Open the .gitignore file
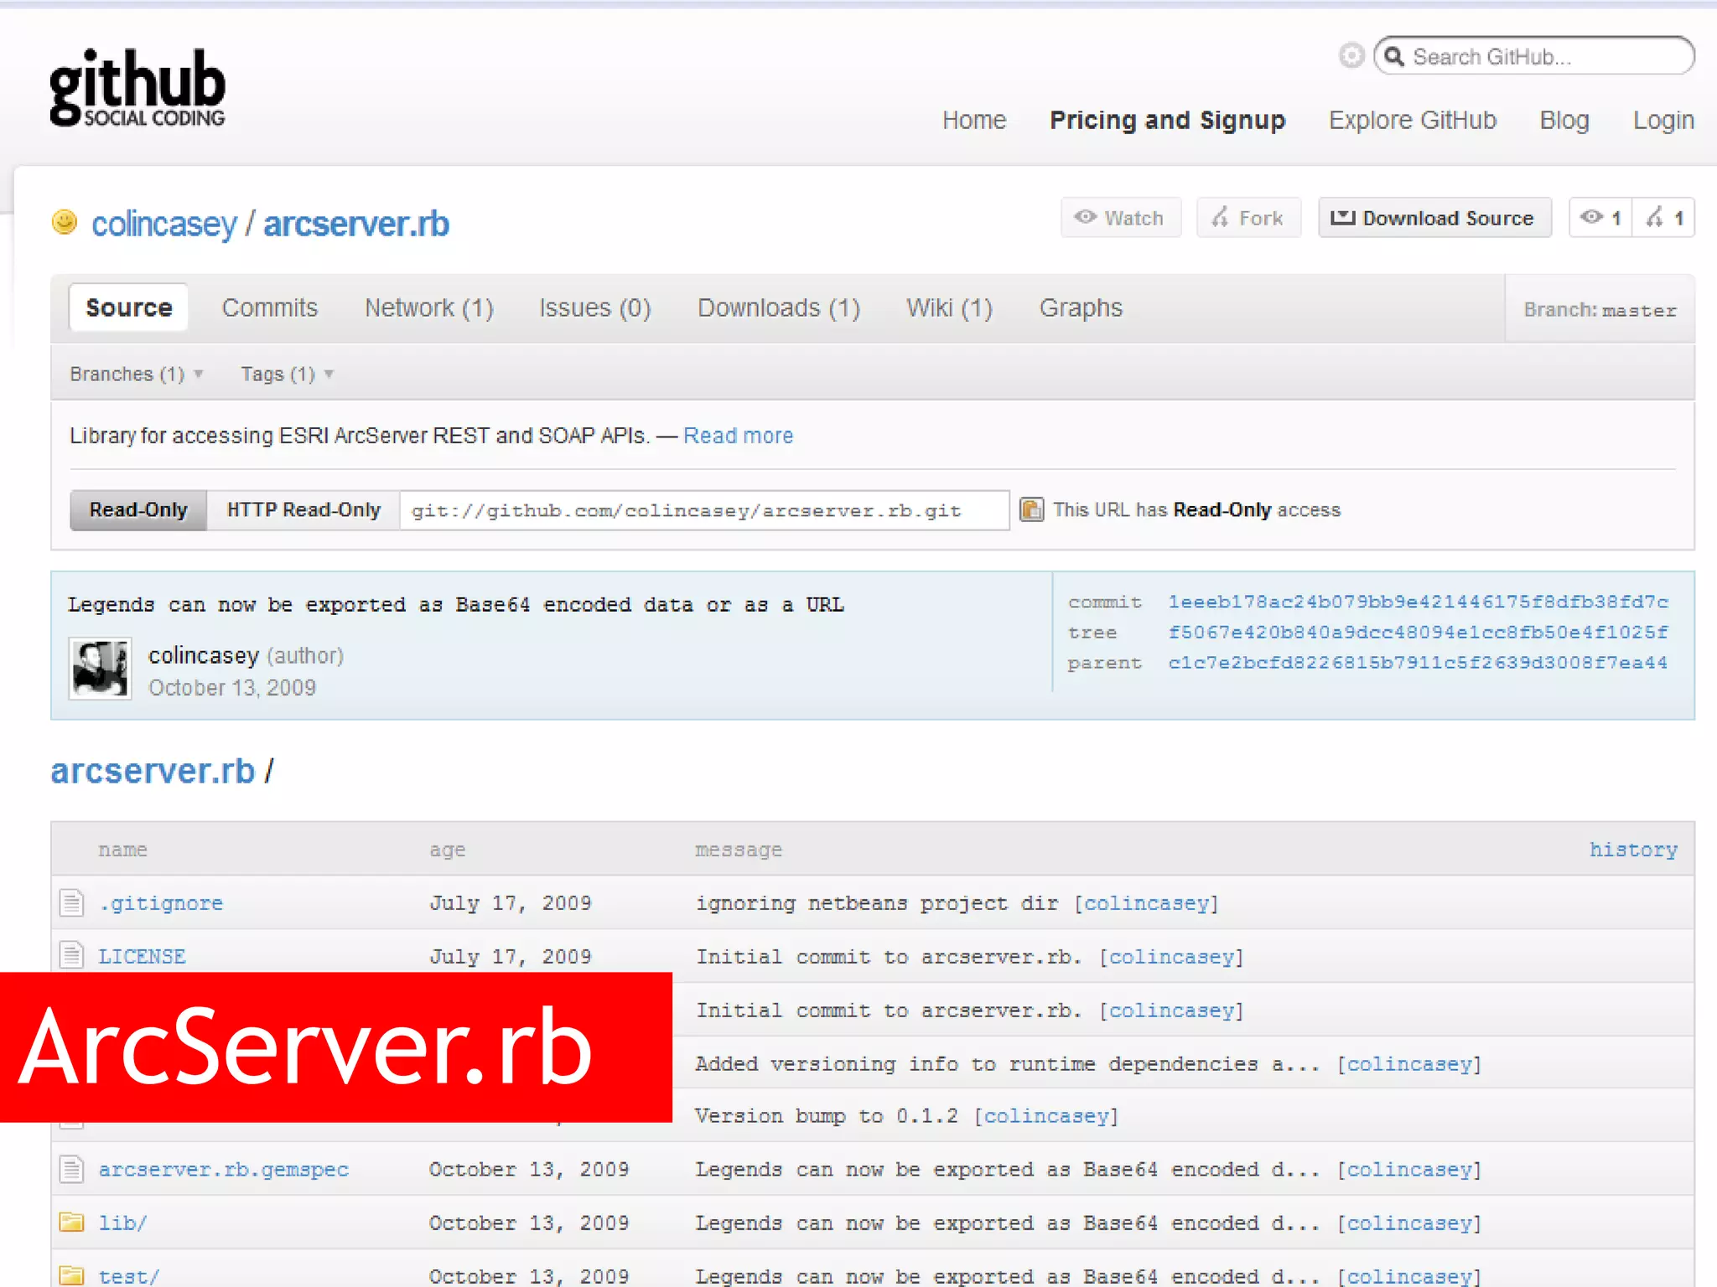 pyautogui.click(x=161, y=903)
